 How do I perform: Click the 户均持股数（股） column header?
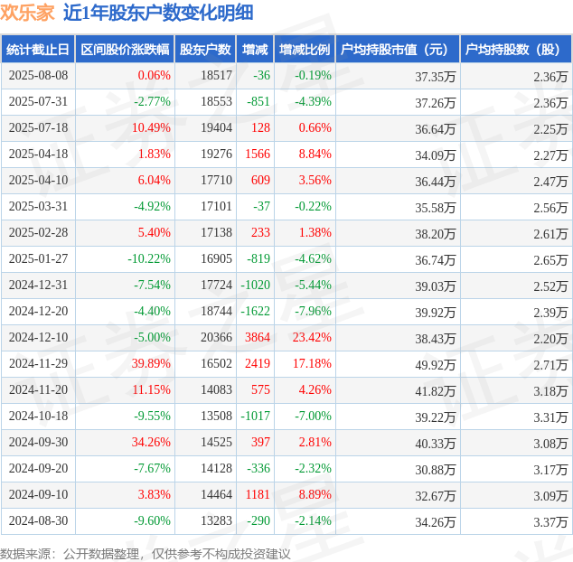[516, 50]
